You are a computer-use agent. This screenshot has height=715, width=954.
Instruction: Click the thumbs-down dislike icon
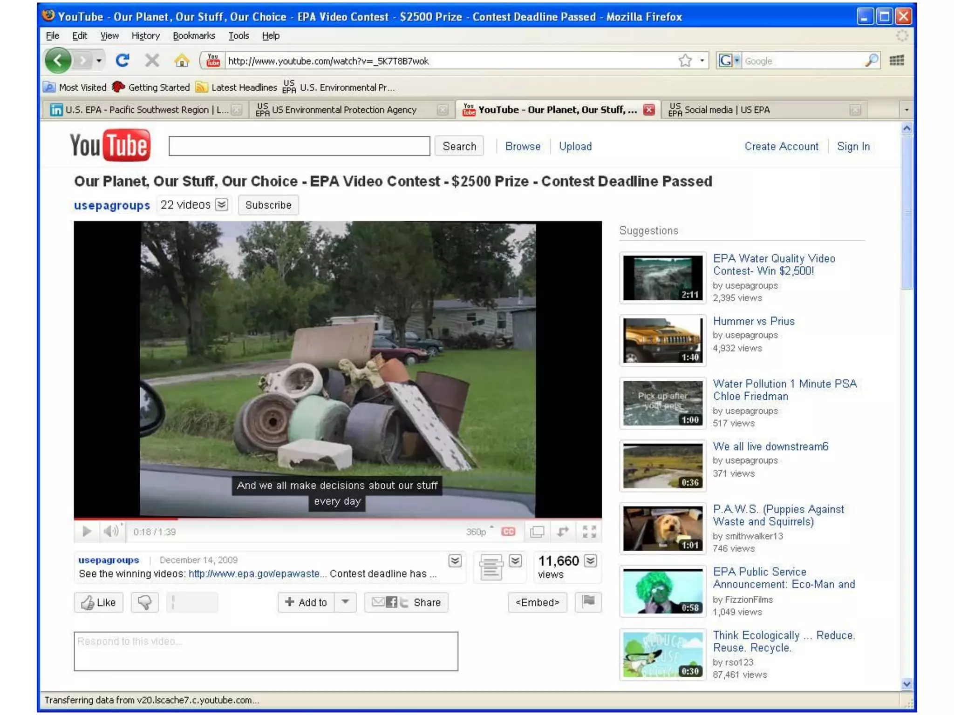coord(144,602)
